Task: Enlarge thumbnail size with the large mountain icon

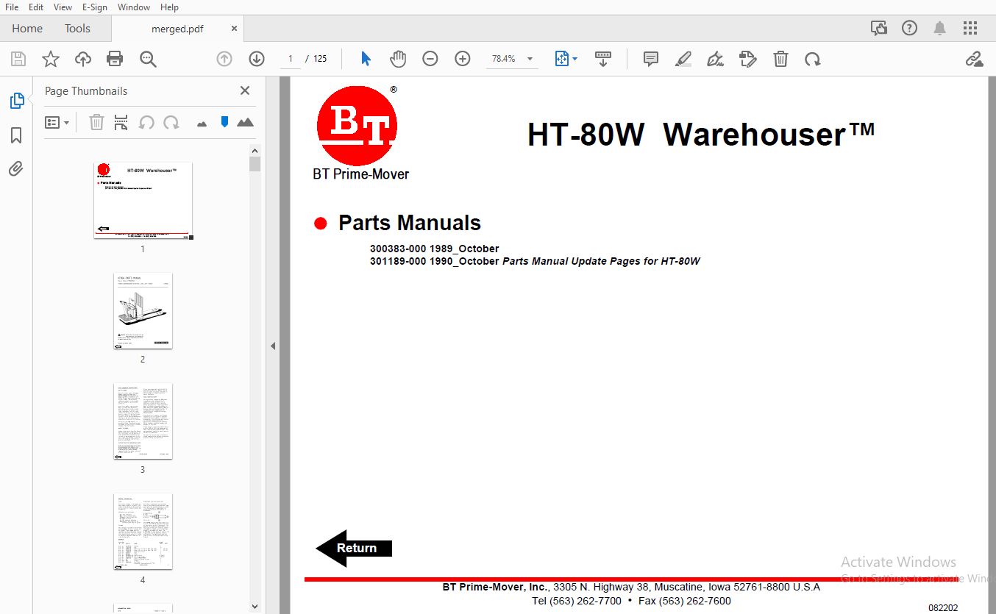Action: click(245, 123)
